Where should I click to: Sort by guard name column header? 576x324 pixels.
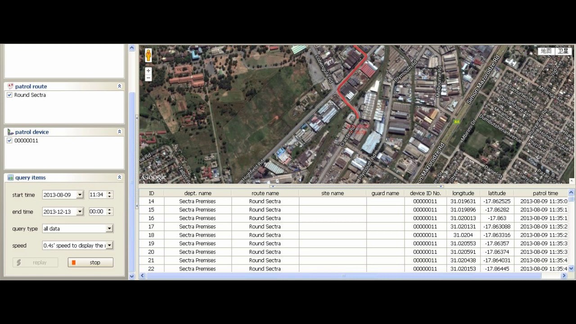(x=385, y=193)
